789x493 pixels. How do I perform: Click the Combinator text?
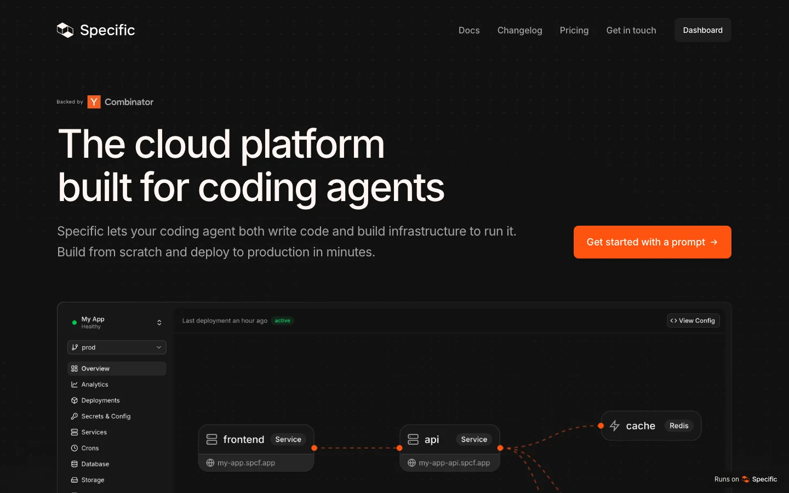coord(129,102)
